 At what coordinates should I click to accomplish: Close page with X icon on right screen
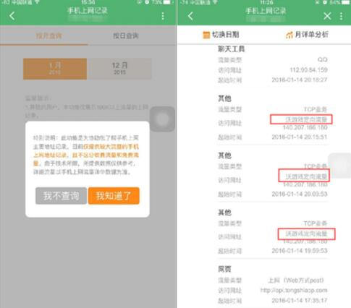[327, 16]
